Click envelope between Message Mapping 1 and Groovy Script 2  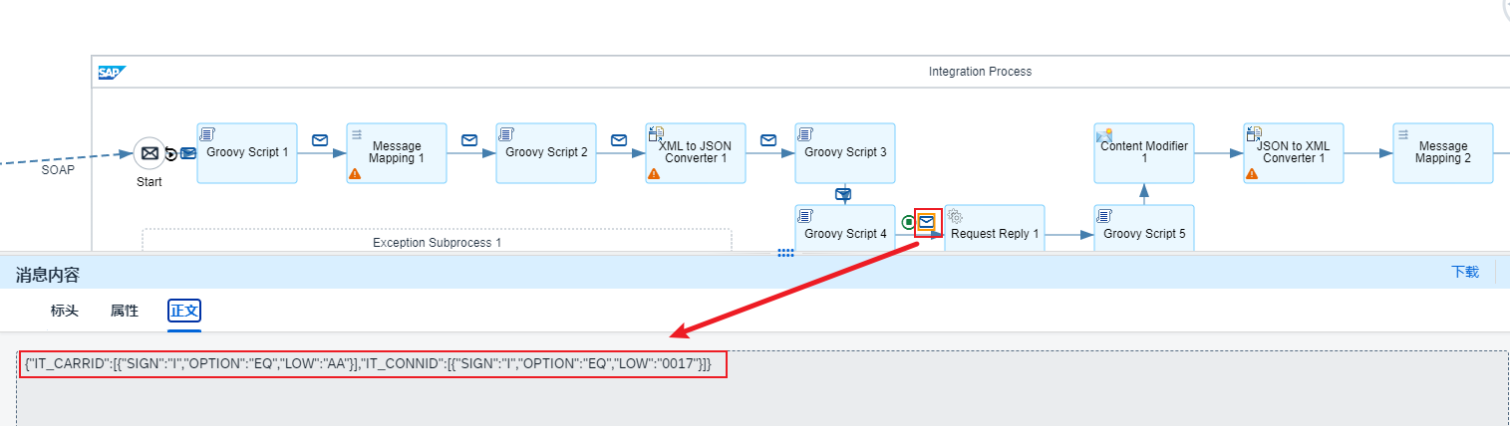point(469,140)
